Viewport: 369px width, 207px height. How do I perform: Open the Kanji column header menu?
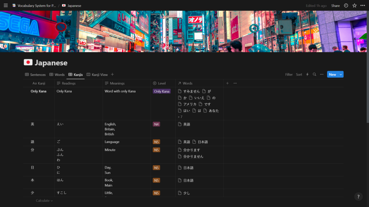click(x=39, y=83)
